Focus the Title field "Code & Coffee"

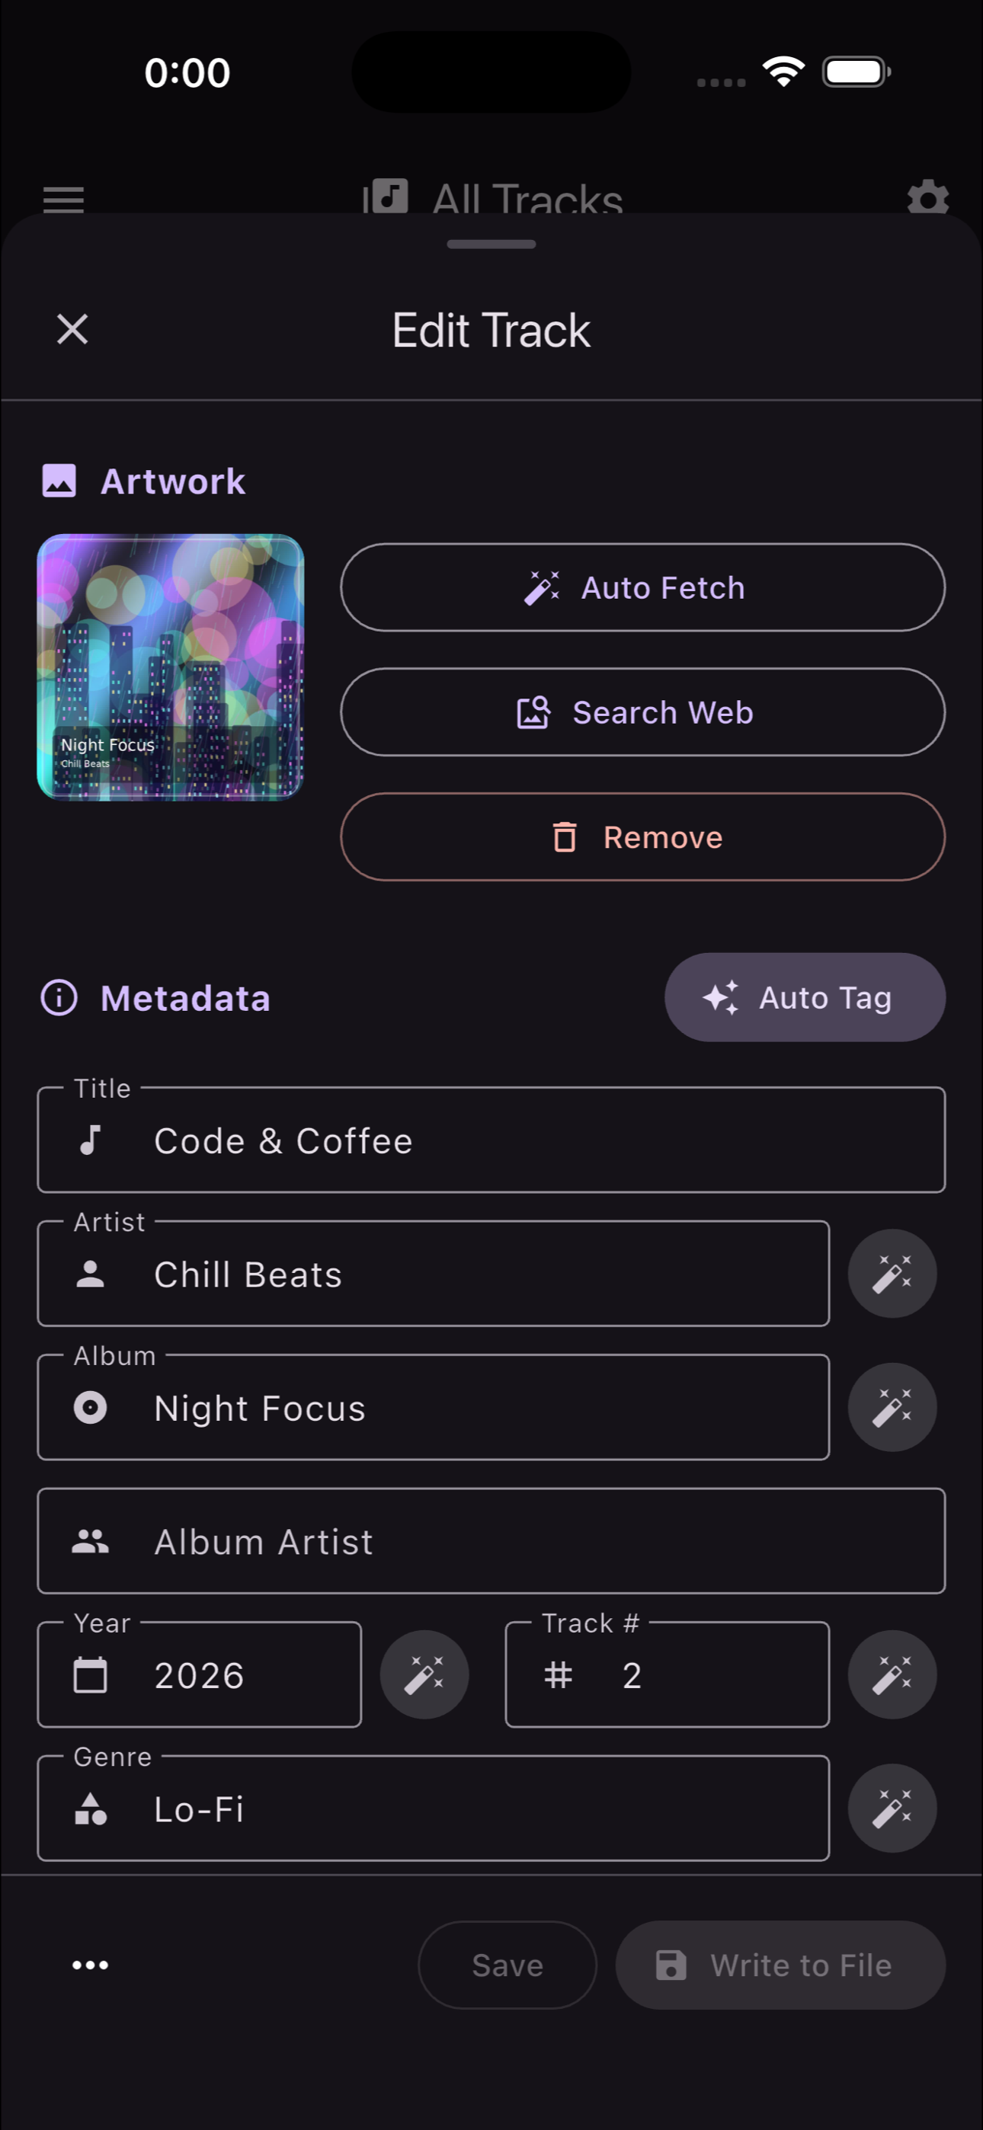491,1140
